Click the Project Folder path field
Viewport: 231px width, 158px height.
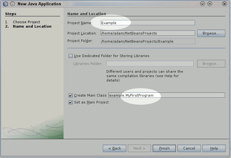point(147,41)
